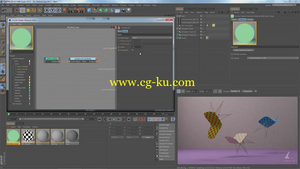Open Shader select dropdown in Attributes
This screenshot has height=169, width=300.
point(273,58)
